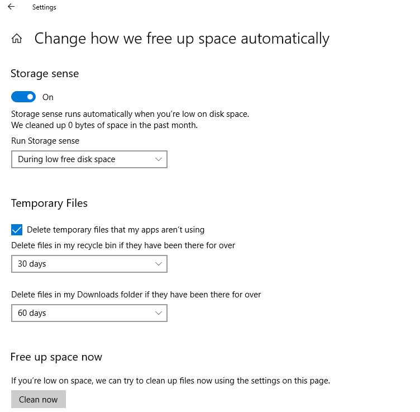The height and width of the screenshot is (412, 420).
Task: Click the "We cleaned up 0 bytes" status text
Action: coord(104,125)
